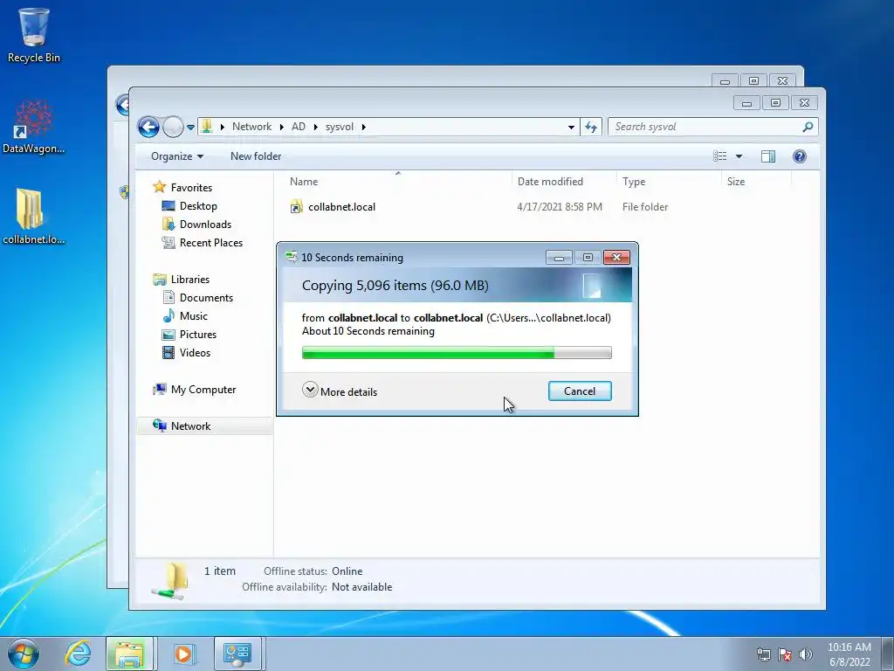Click the network folder icon in the details pane
Screen dimensions: 894x671
point(169,580)
